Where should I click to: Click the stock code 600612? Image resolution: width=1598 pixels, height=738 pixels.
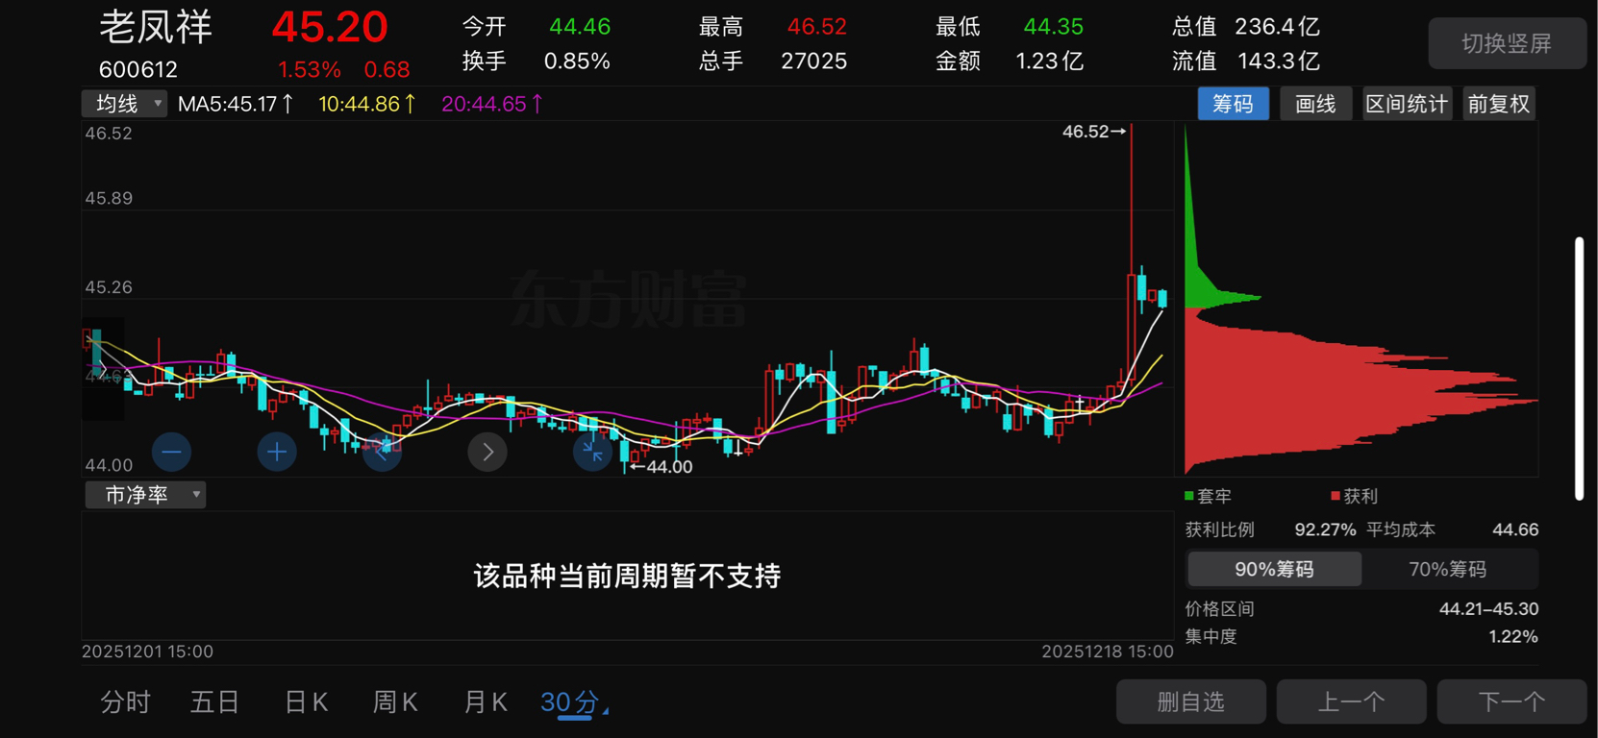(x=138, y=69)
